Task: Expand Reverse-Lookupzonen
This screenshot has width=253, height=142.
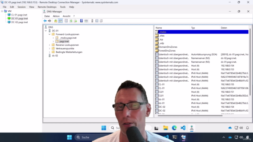Action: pyautogui.click(x=49, y=45)
